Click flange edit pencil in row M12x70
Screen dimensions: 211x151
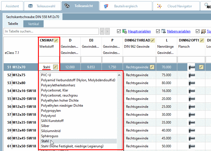pos(201,67)
